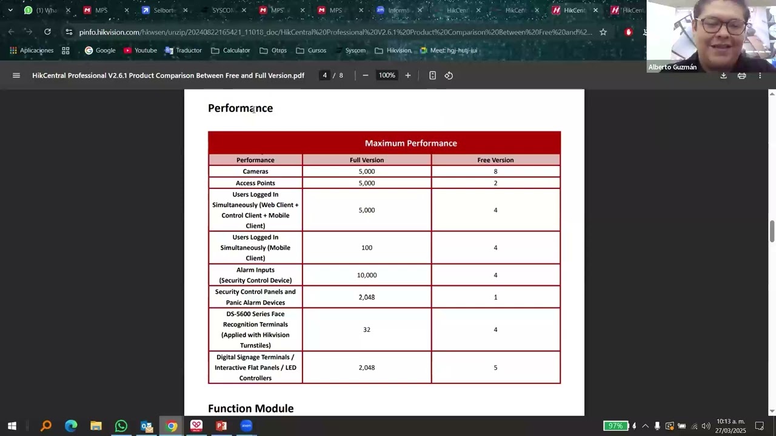776x436 pixels.
Task: Rotate the PDF counterclockwise
Action: 449,76
